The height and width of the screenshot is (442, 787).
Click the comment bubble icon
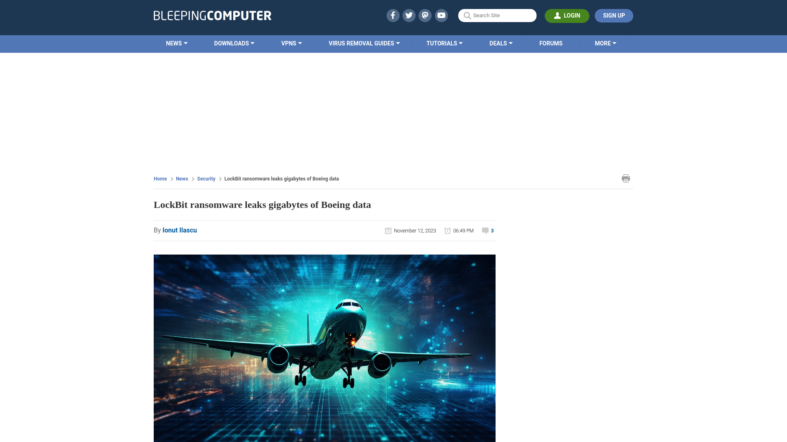point(485,230)
